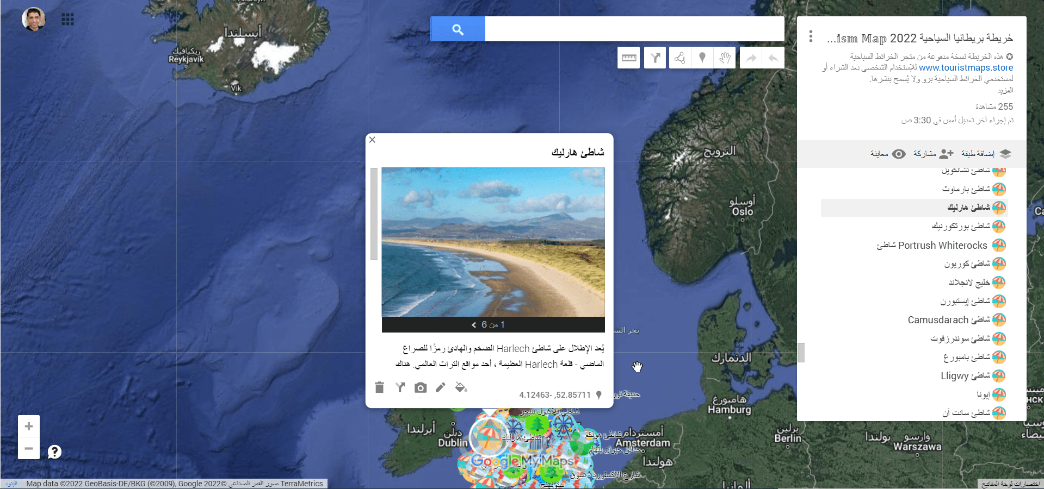Expand description with المزيد link
This screenshot has width=1044, height=489.
click(1005, 90)
